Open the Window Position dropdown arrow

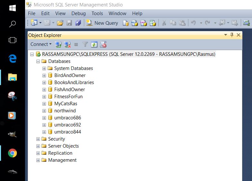tap(225, 35)
